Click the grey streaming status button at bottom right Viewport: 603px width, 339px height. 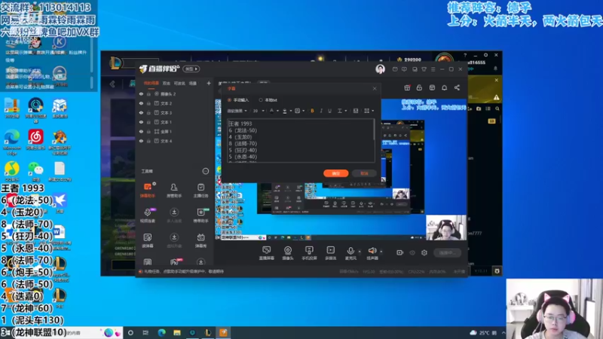447,252
